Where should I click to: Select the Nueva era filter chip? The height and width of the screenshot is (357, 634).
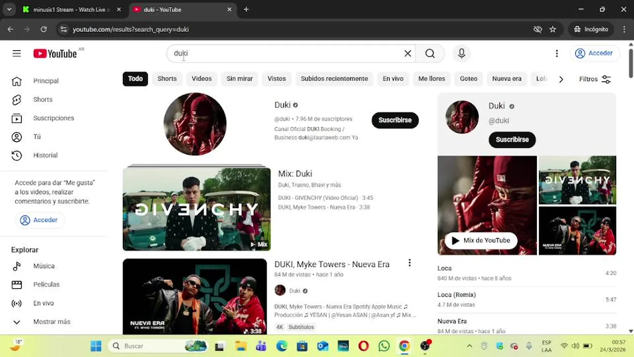point(507,79)
